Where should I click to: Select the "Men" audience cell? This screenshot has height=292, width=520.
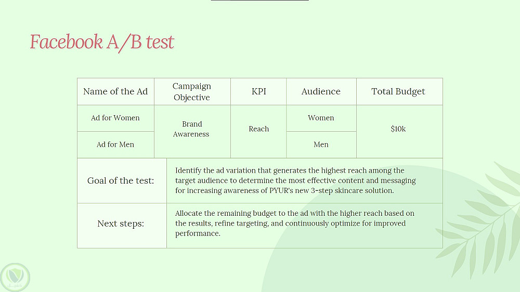[x=321, y=145]
